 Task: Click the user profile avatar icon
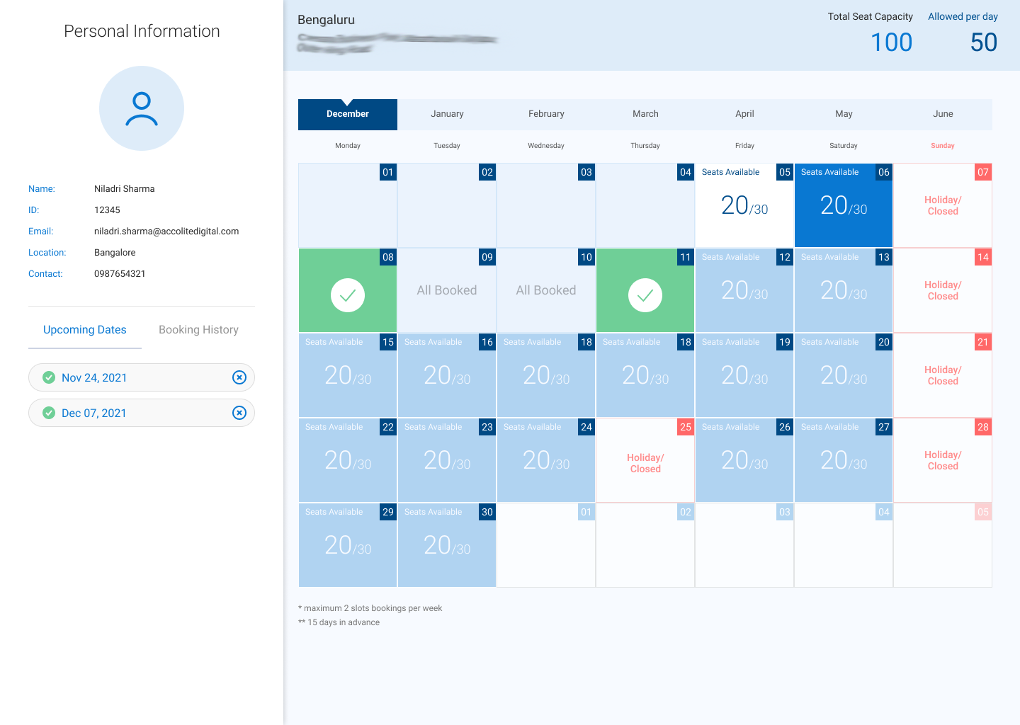point(142,108)
